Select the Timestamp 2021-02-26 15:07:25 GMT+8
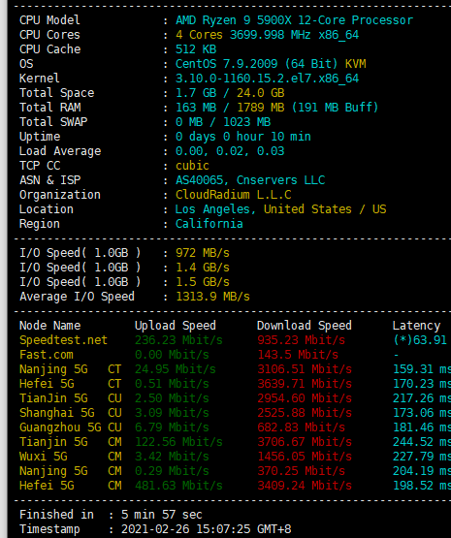Image resolution: width=451 pixels, height=538 pixels. [x=206, y=529]
